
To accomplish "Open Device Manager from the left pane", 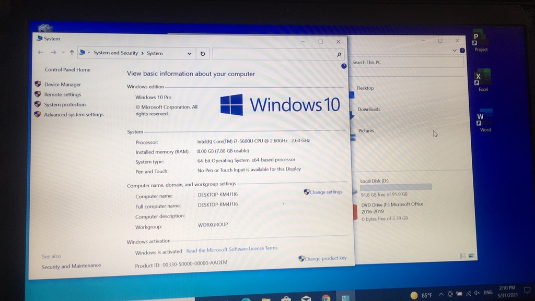I will 63,85.
